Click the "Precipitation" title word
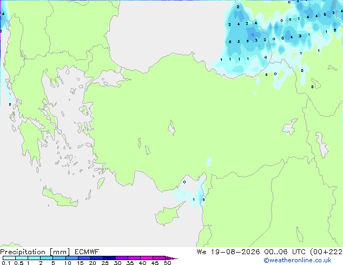The image size is (343, 265). [23, 252]
